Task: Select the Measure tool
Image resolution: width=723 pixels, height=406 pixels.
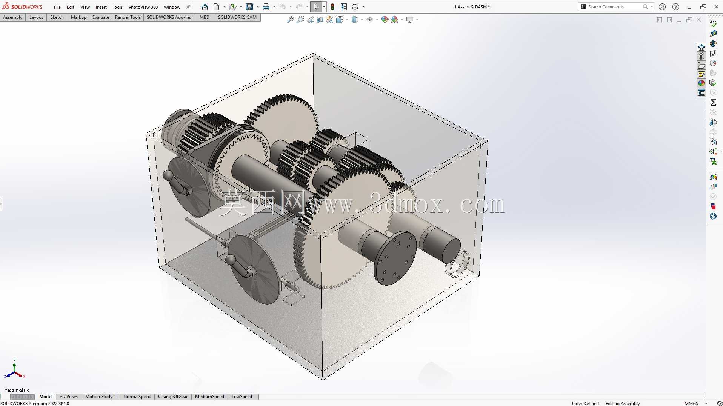Action: click(x=713, y=34)
